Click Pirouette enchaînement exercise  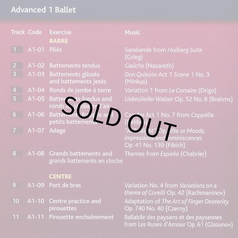pos(81,217)
